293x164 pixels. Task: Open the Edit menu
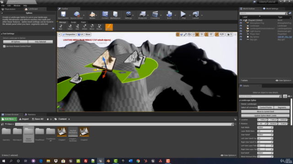(x=9, y=5)
